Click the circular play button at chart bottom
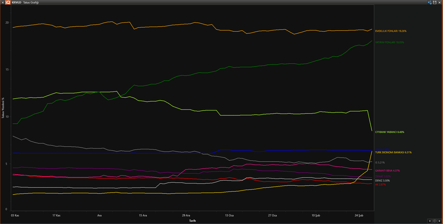Screen dimensions: 443x224 (x=434, y=221)
